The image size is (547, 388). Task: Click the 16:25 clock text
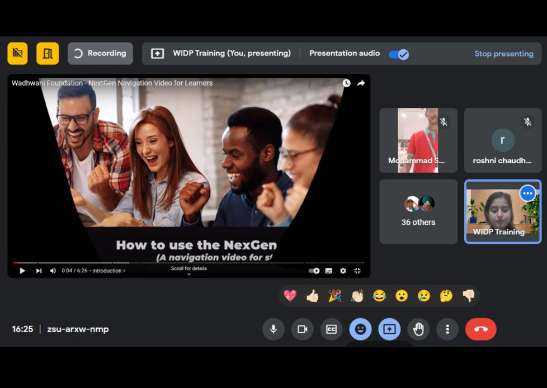(x=22, y=329)
